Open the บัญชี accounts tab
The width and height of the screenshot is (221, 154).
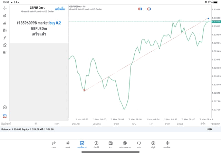click(153, 145)
